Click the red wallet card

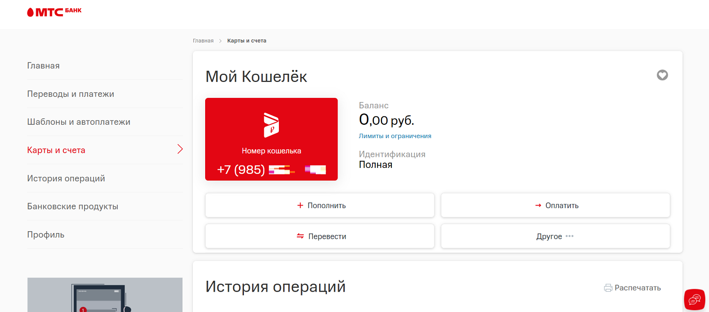tap(271, 139)
